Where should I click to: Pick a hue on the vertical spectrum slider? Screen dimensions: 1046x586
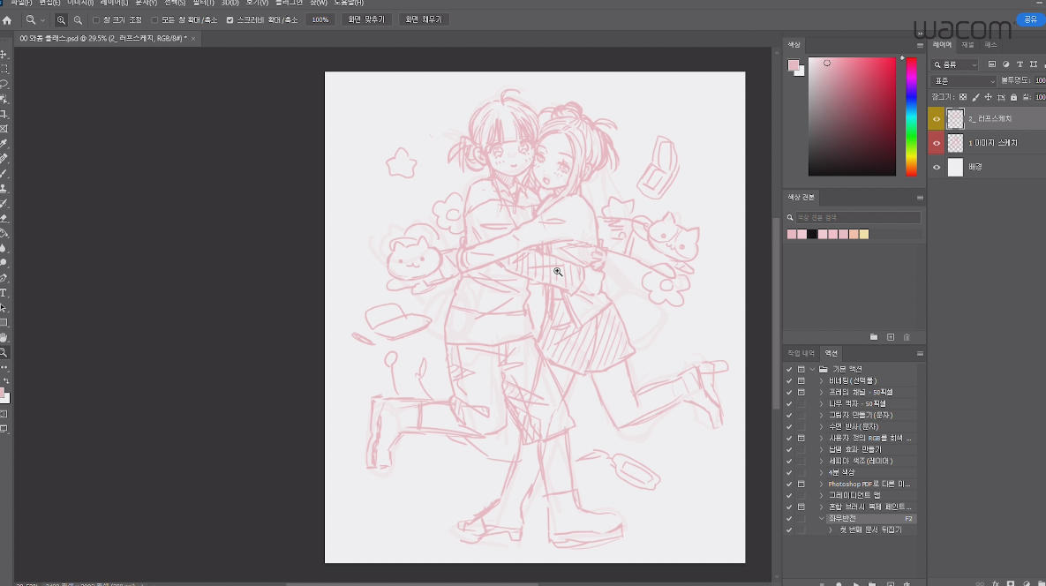(911, 116)
